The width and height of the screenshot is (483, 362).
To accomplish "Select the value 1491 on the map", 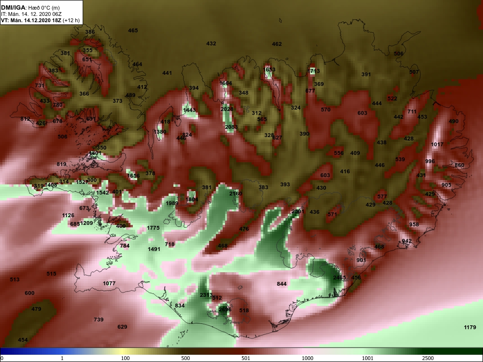I will [154, 249].
